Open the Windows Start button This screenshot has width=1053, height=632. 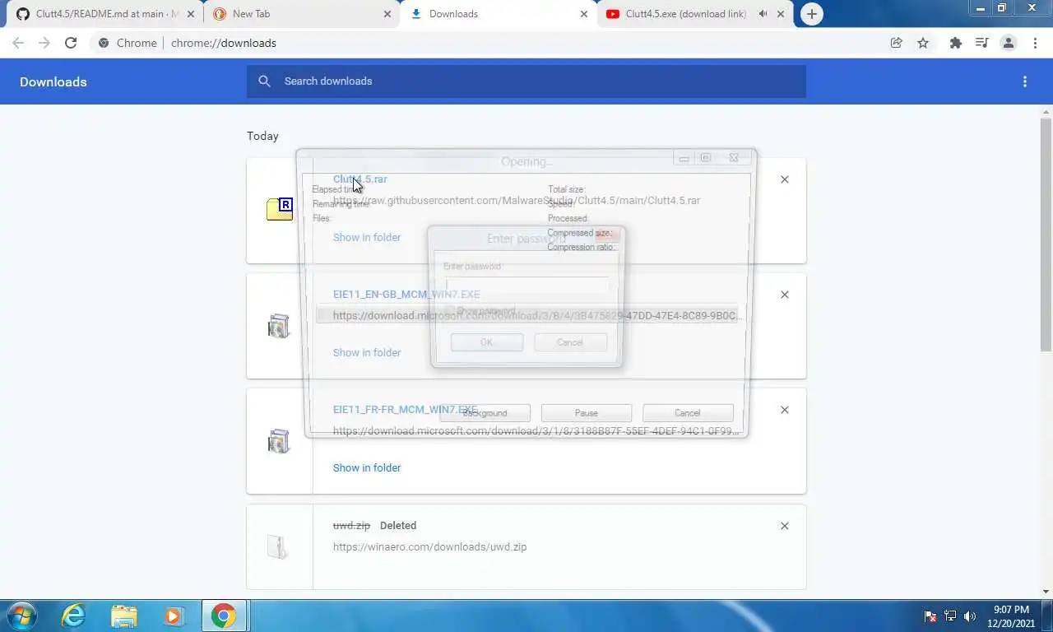pos(21,616)
